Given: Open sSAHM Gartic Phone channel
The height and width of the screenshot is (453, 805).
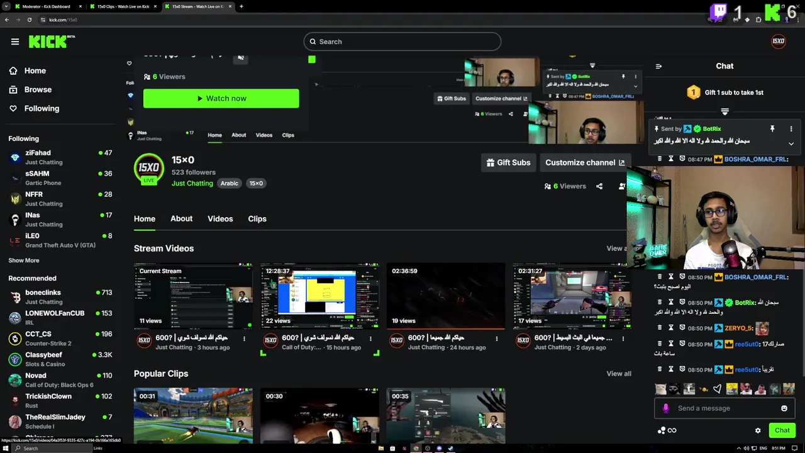Looking at the screenshot, I should pos(60,178).
